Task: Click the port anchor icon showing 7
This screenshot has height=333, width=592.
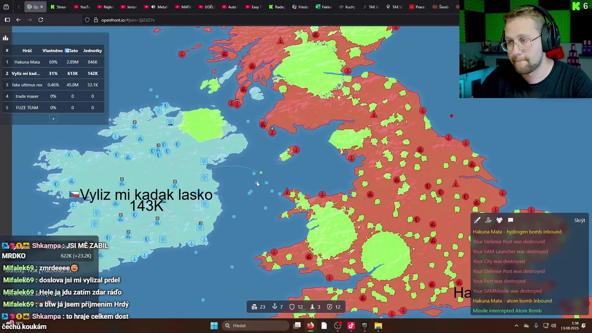Action: pyautogui.click(x=274, y=307)
